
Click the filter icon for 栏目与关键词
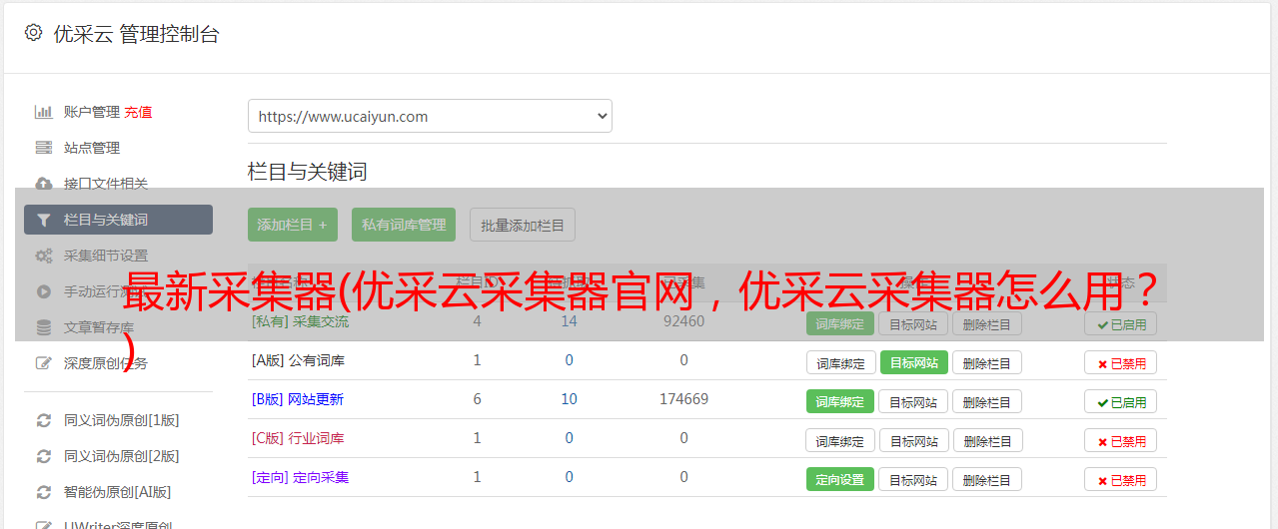(43, 220)
